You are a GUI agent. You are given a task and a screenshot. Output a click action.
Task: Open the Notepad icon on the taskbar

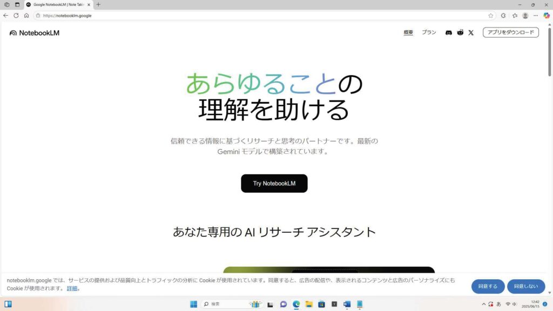coord(360,304)
